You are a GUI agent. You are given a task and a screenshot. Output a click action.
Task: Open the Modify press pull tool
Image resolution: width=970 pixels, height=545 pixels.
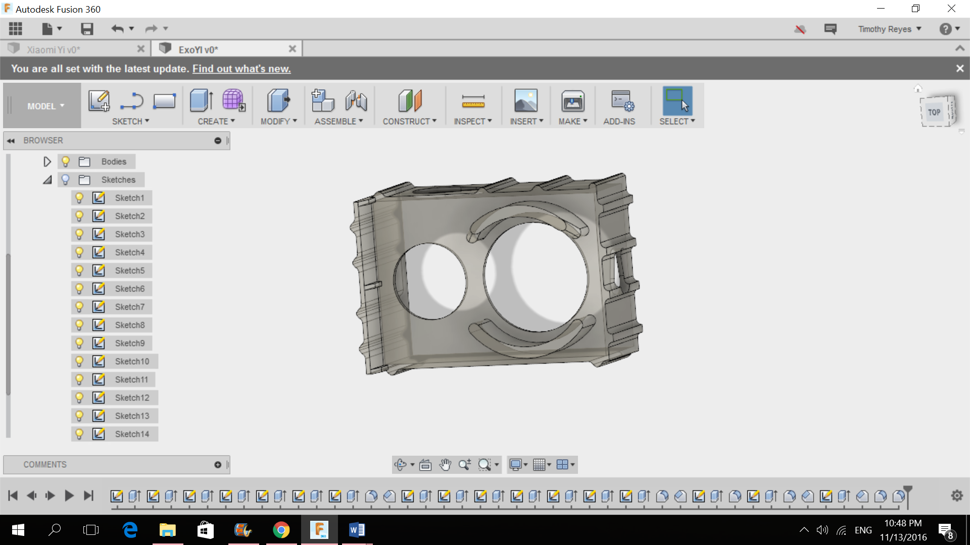(278, 100)
